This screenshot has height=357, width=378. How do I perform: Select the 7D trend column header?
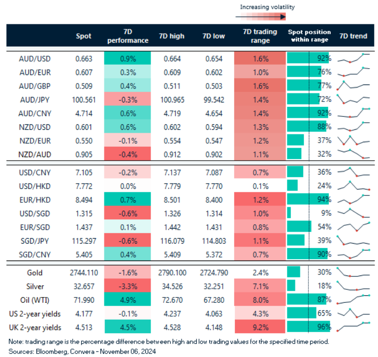click(354, 36)
